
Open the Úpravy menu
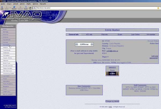9,4
